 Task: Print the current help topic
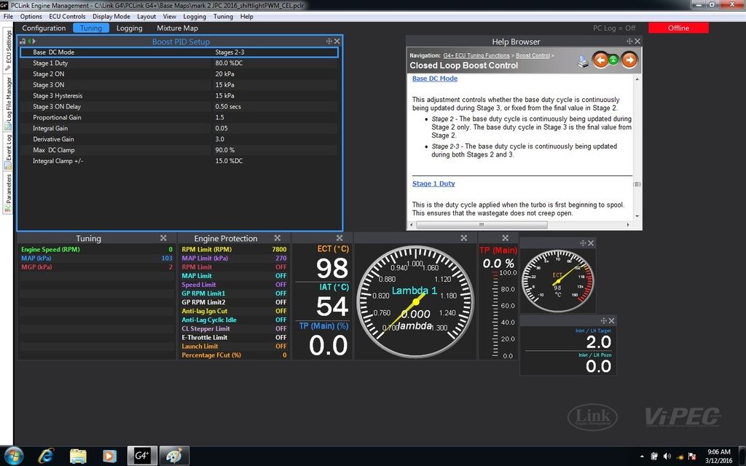point(583,60)
